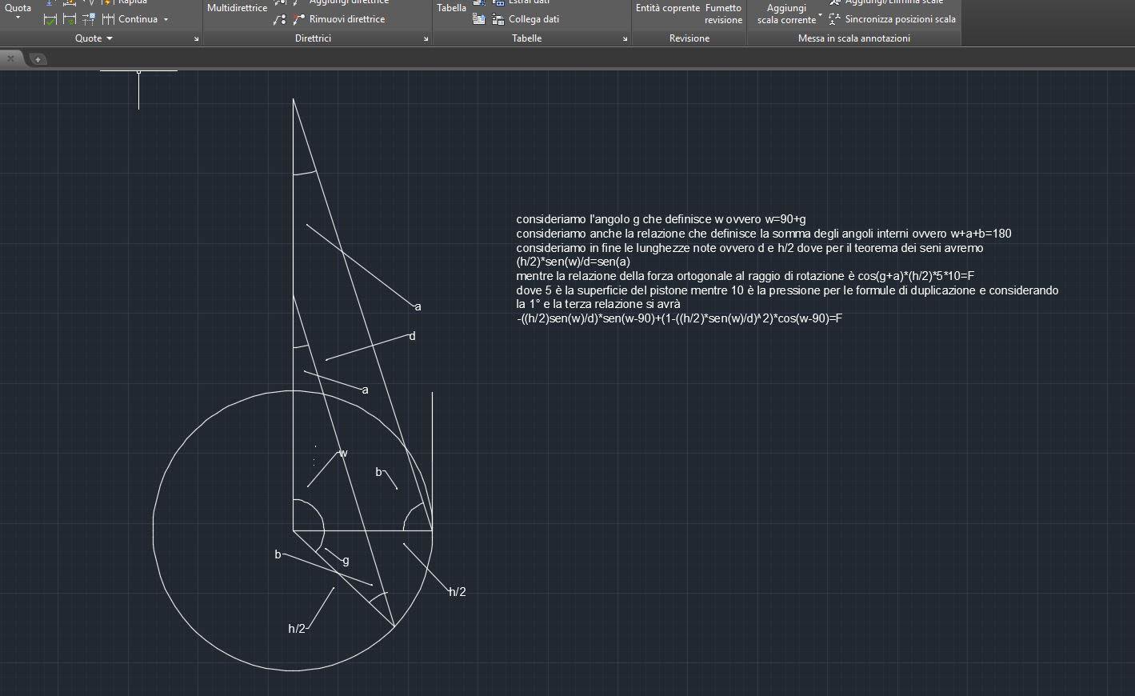Open Direttrici panel dialog launcher arrow
This screenshot has height=696, width=1135.
[426, 38]
